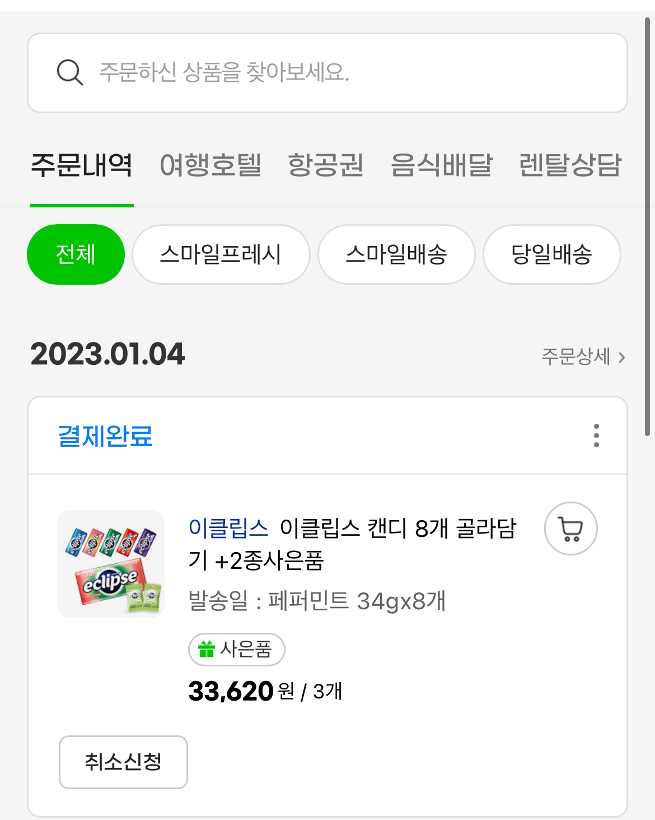Screen dimensions: 655x820
Task: Click the green gift 사은품 badge
Action: click(x=237, y=650)
